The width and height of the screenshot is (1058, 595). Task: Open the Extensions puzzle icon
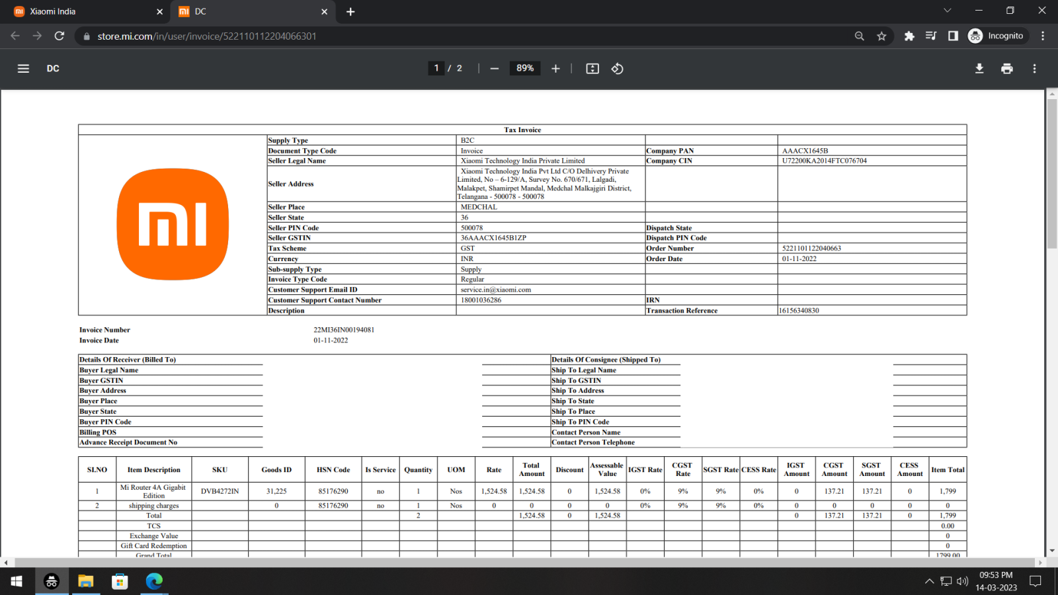click(x=909, y=36)
